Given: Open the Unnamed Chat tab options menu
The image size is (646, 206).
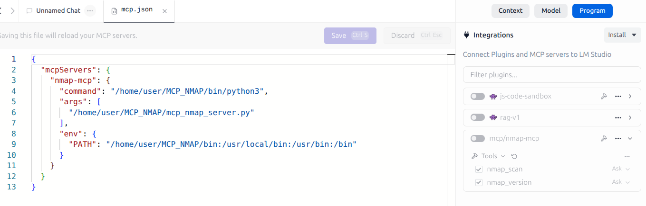Looking at the screenshot, I should click(x=90, y=10).
